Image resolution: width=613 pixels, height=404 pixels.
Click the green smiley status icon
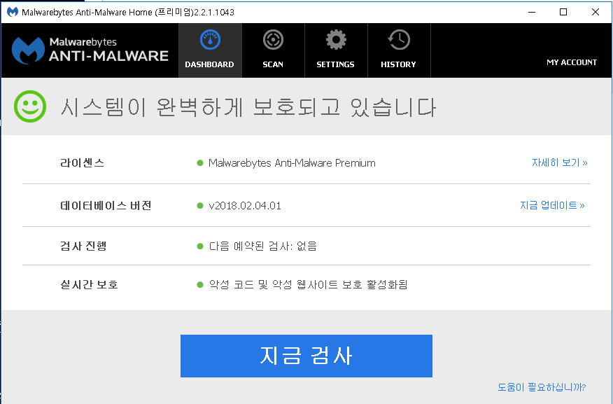point(30,106)
